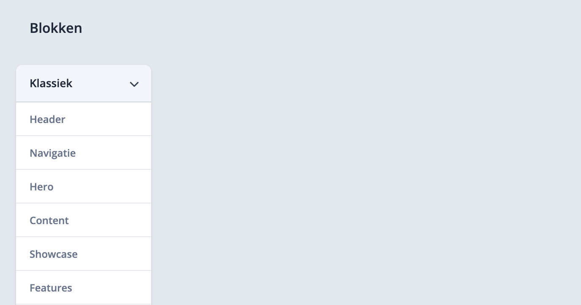The width and height of the screenshot is (581, 305).
Task: Browse Features blocks in the list
Action: tap(84, 288)
